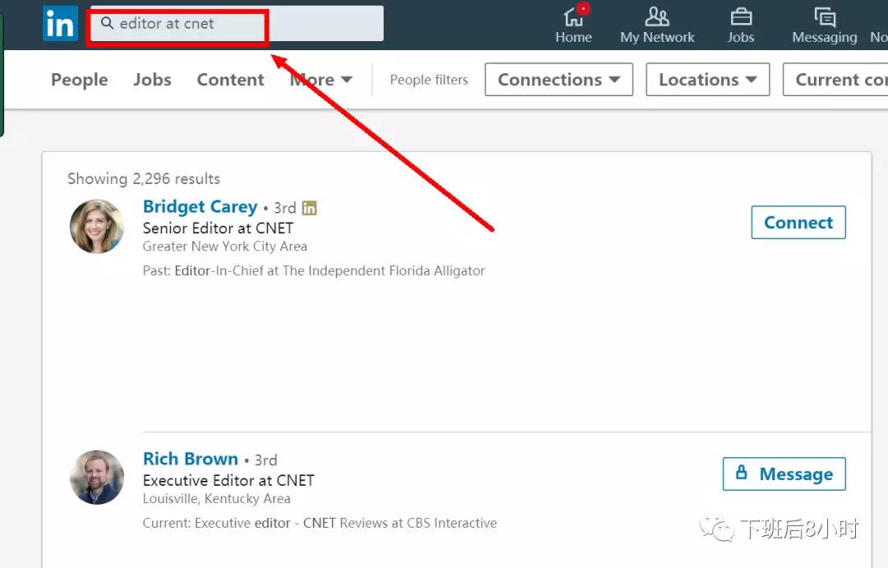Click 'Showing 2,296 results' text
The image size is (888, 568).
[144, 179]
